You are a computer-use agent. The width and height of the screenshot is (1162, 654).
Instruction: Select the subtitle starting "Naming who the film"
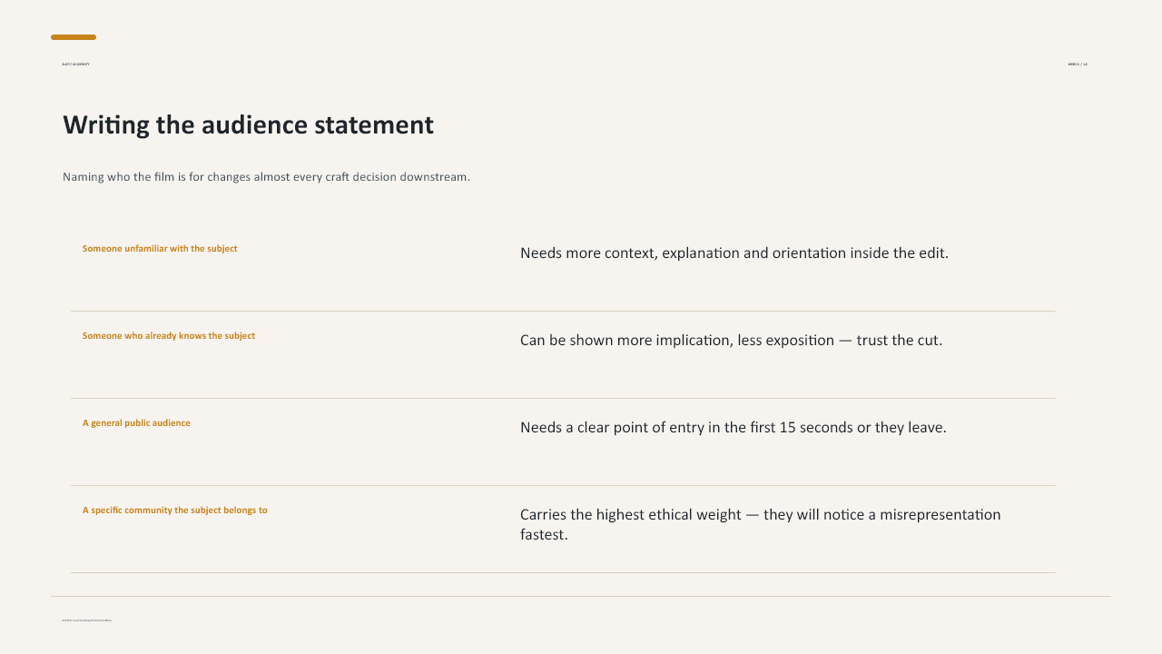(x=266, y=176)
